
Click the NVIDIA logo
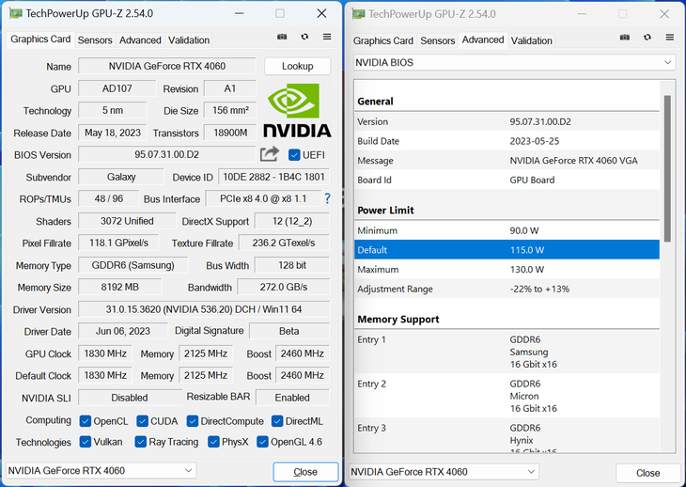tap(297, 111)
